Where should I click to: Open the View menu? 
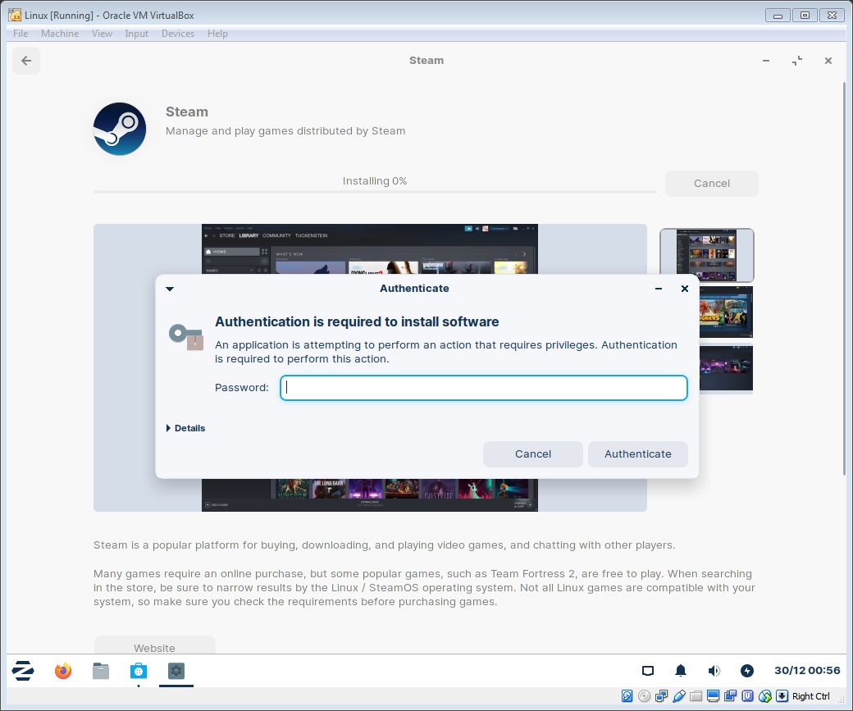pyautogui.click(x=102, y=34)
